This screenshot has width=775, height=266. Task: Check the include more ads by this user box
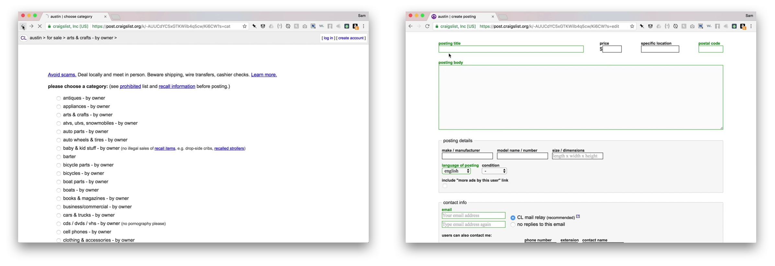[445, 186]
